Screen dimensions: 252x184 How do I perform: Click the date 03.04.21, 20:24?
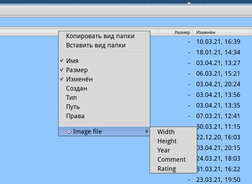218,84
